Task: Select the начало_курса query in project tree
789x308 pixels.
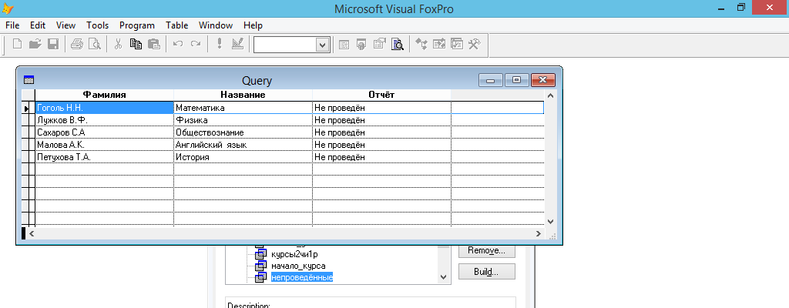Action: tap(298, 265)
